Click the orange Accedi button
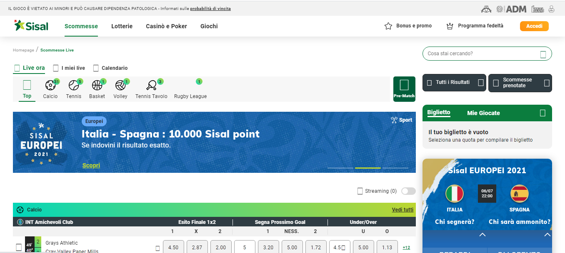This screenshot has width=565, height=253. (x=534, y=26)
